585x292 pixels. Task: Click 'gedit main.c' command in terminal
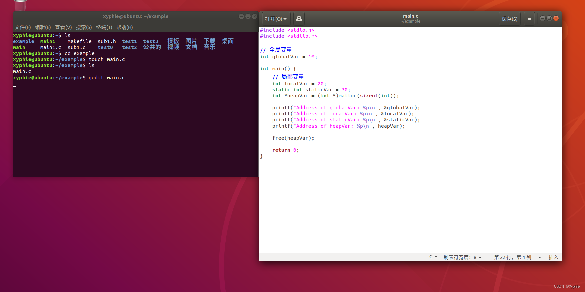tap(107, 78)
